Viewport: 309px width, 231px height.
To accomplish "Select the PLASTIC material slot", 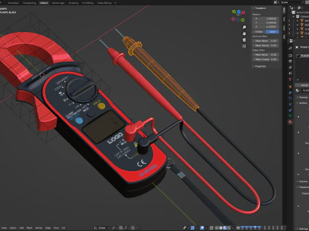I will 303,56.
